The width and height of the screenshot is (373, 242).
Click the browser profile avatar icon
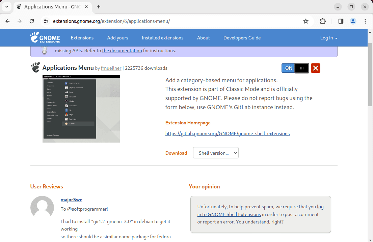coord(353,21)
